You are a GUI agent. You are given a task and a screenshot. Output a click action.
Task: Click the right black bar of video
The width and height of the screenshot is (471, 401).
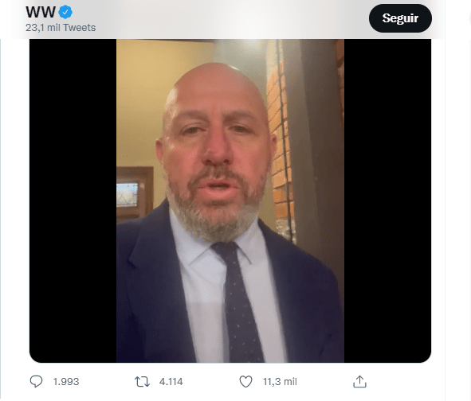pos(387,200)
